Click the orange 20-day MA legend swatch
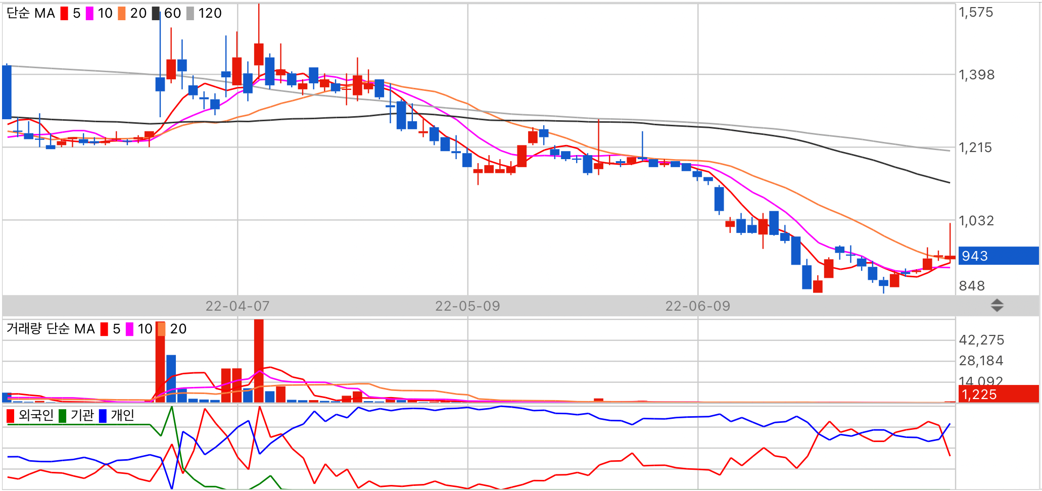Screen dimensions: 1042x491 click(122, 14)
